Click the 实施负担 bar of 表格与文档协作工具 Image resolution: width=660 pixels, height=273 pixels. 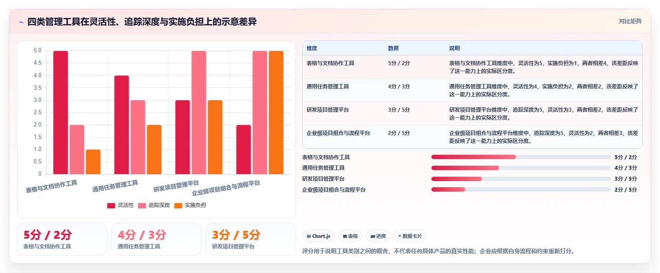[x=93, y=162]
